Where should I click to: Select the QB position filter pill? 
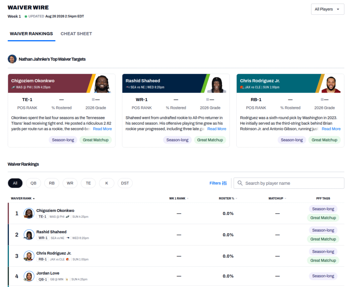(33, 183)
